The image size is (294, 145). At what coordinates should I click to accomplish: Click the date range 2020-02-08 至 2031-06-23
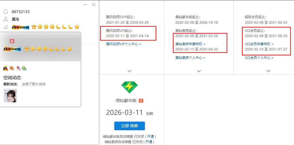[x=266, y=23]
